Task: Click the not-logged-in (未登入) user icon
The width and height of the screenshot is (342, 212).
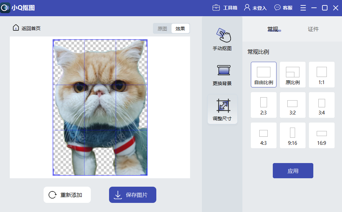Action: click(247, 7)
